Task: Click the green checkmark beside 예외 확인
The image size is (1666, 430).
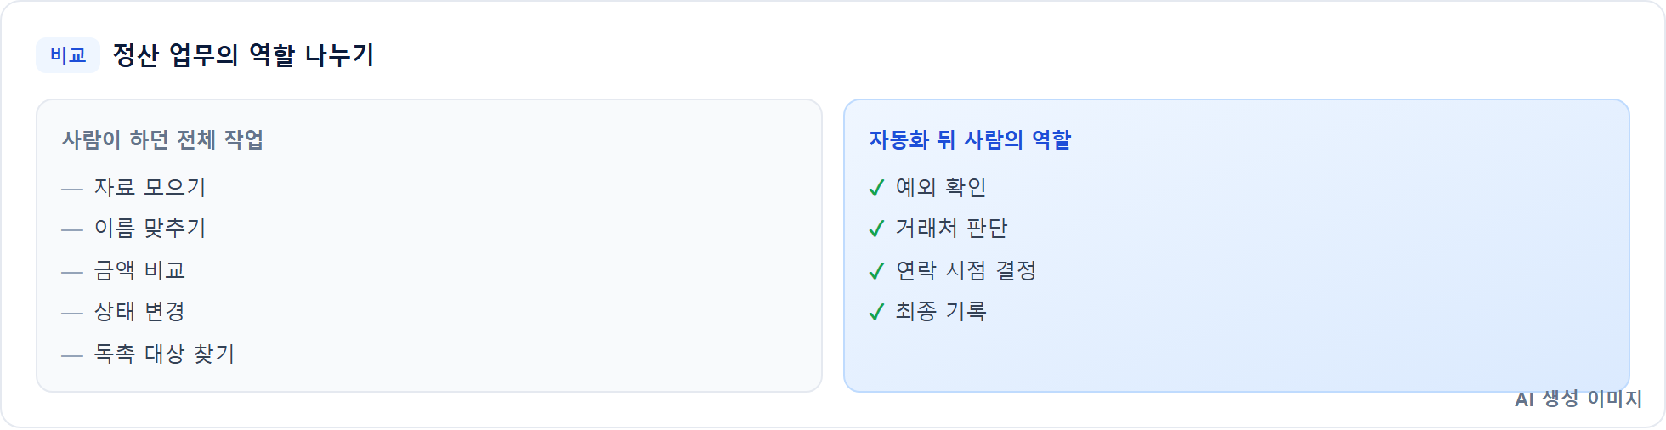Action: [x=876, y=188]
